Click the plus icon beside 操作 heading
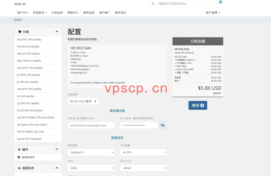This screenshot has width=271, height=176. point(19,149)
